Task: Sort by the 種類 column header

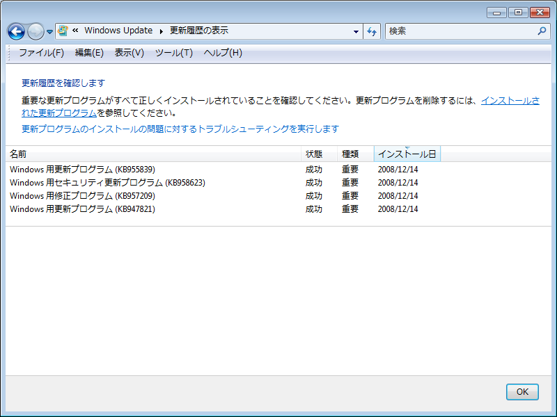Action: click(356, 154)
